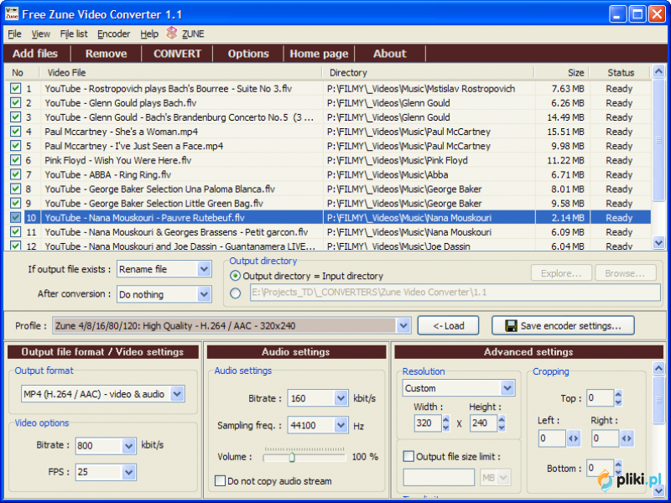Open If output file exists dropdown
Image resolution: width=671 pixels, height=503 pixels.
(x=204, y=269)
